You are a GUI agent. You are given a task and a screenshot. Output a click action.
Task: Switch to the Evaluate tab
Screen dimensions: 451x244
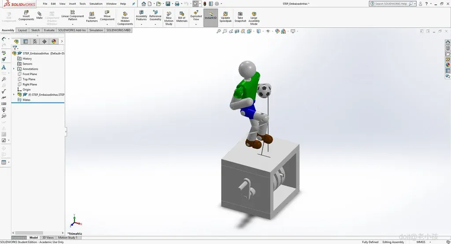pyautogui.click(x=49, y=30)
